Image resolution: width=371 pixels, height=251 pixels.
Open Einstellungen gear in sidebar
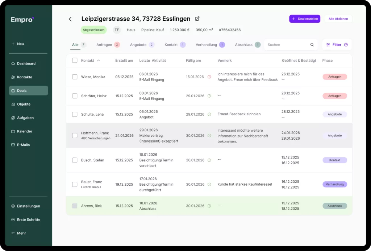13,206
